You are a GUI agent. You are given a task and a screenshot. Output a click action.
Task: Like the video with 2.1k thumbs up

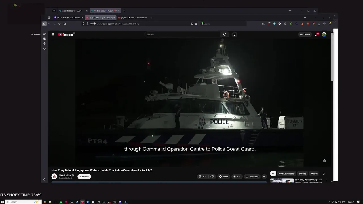point(202,177)
